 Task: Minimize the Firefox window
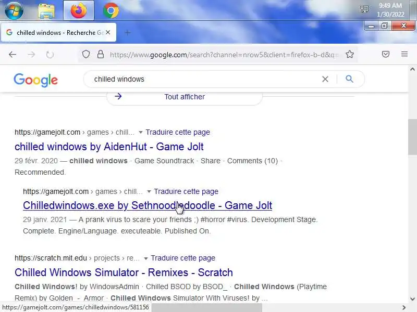point(371,25)
